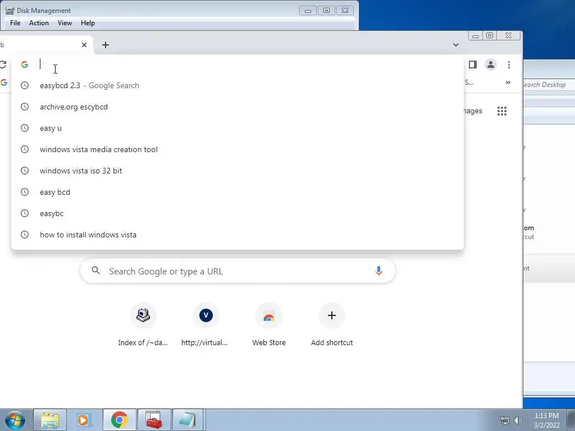575x431 pixels.
Task: Open Web Store shortcut
Action: tap(269, 325)
